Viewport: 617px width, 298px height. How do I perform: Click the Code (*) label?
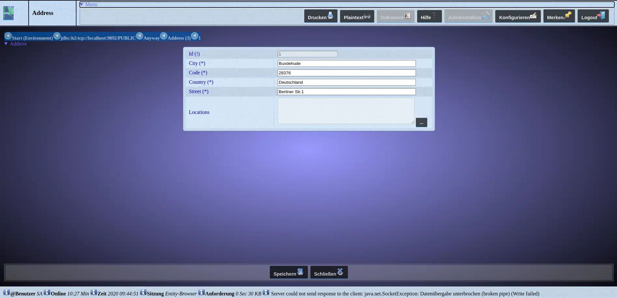click(x=198, y=73)
